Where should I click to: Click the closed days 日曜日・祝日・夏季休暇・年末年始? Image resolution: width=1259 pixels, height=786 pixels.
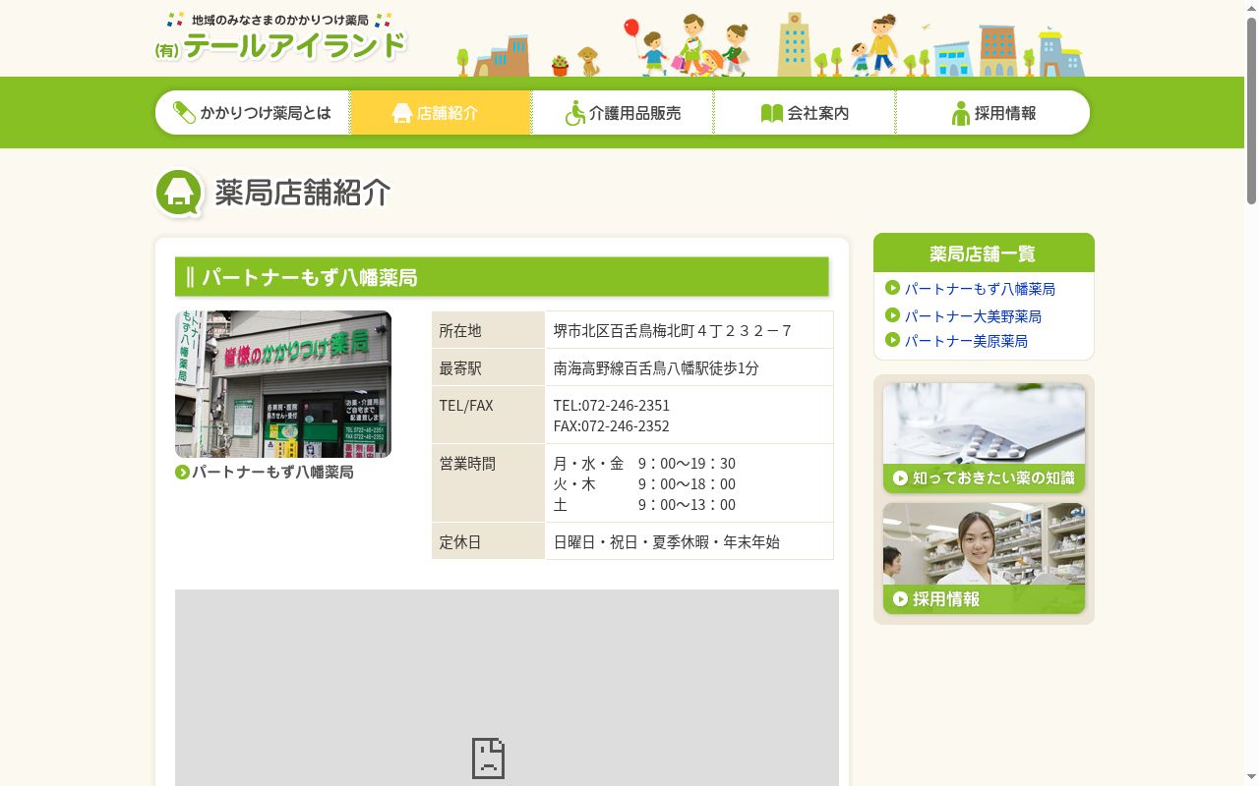tap(666, 542)
